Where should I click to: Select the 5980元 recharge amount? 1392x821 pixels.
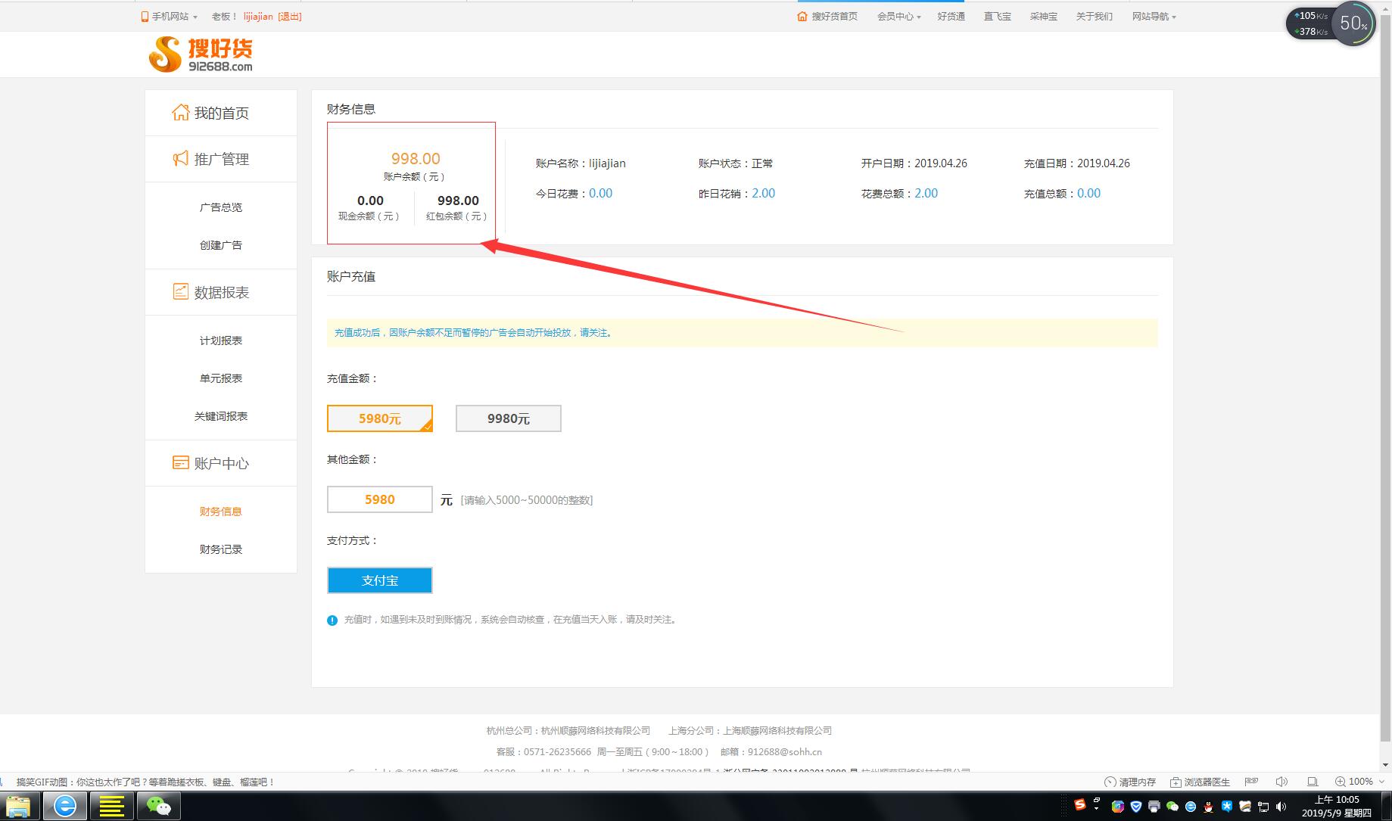[x=379, y=418]
